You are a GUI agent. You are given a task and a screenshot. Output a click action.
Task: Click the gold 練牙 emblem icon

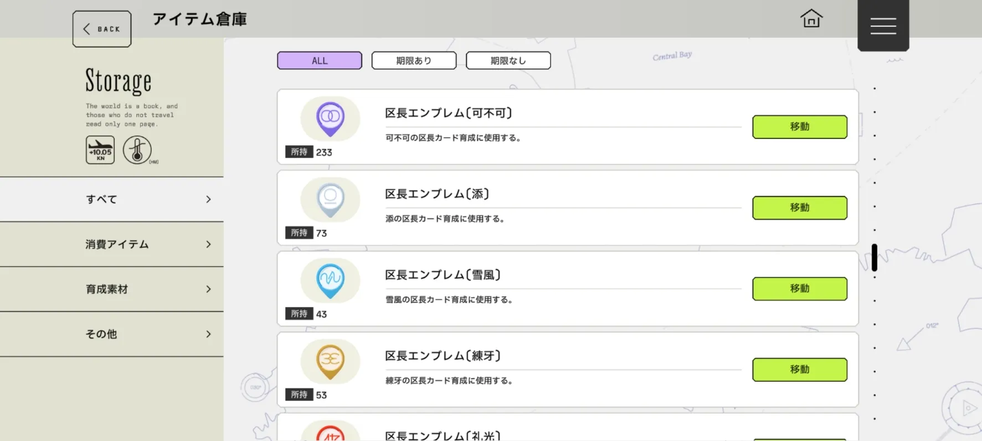click(330, 361)
